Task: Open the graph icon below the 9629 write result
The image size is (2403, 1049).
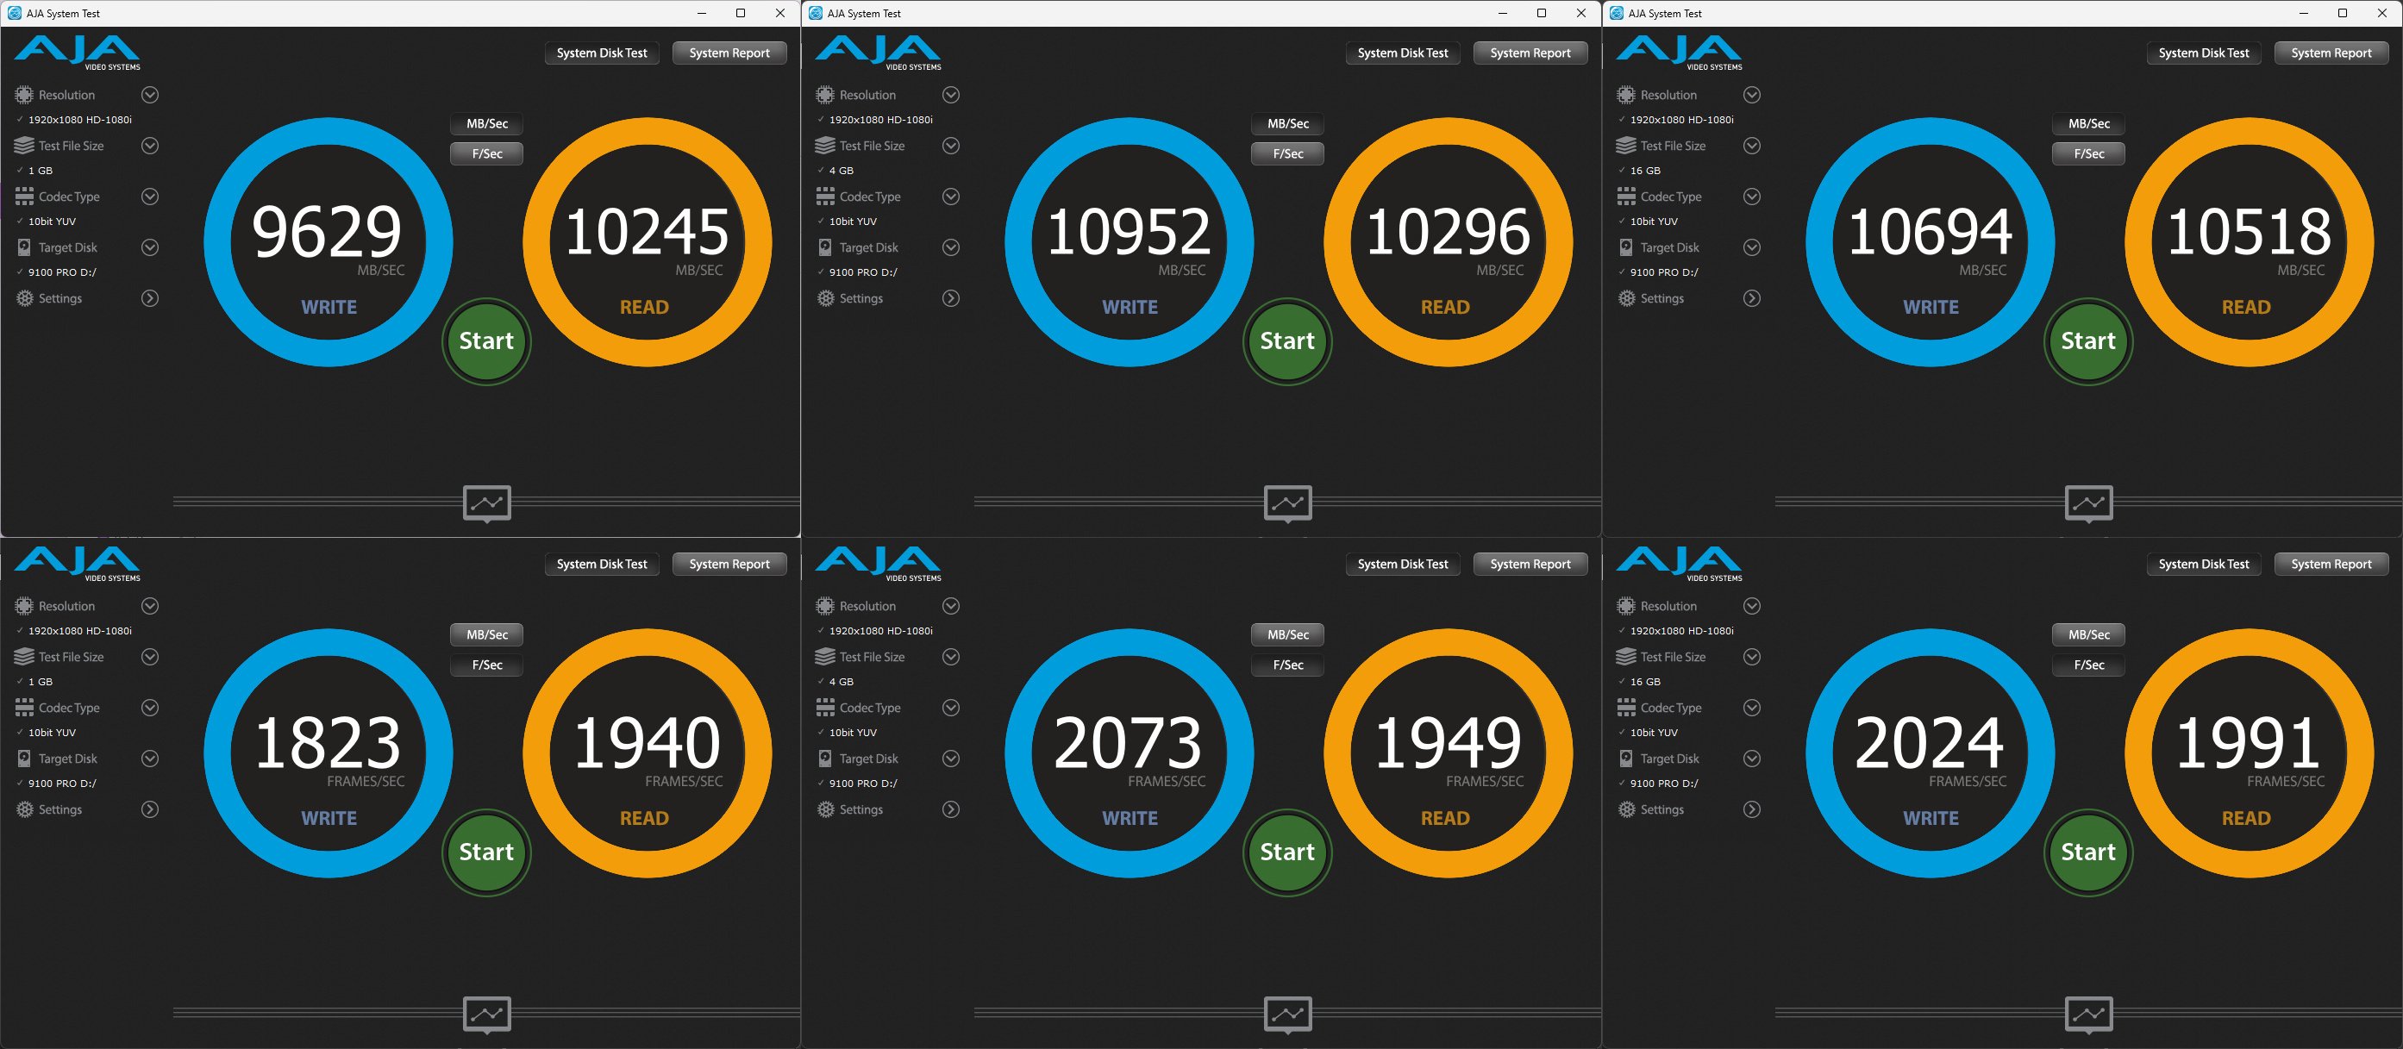Action: [487, 503]
